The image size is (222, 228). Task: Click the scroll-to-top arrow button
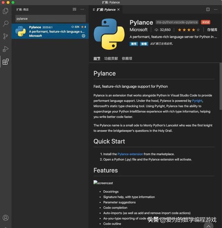point(208,226)
